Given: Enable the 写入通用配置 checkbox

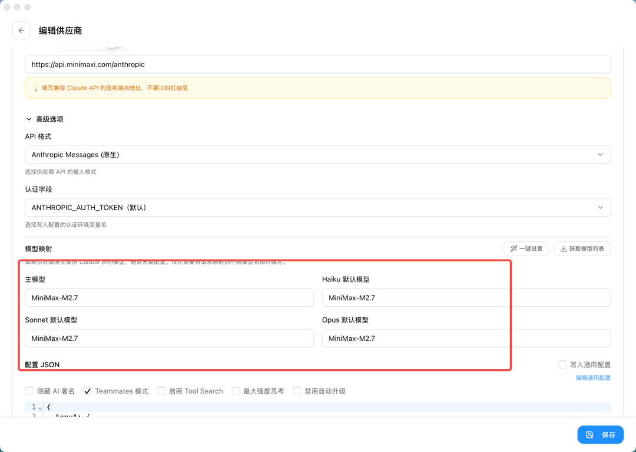Looking at the screenshot, I should click(562, 364).
